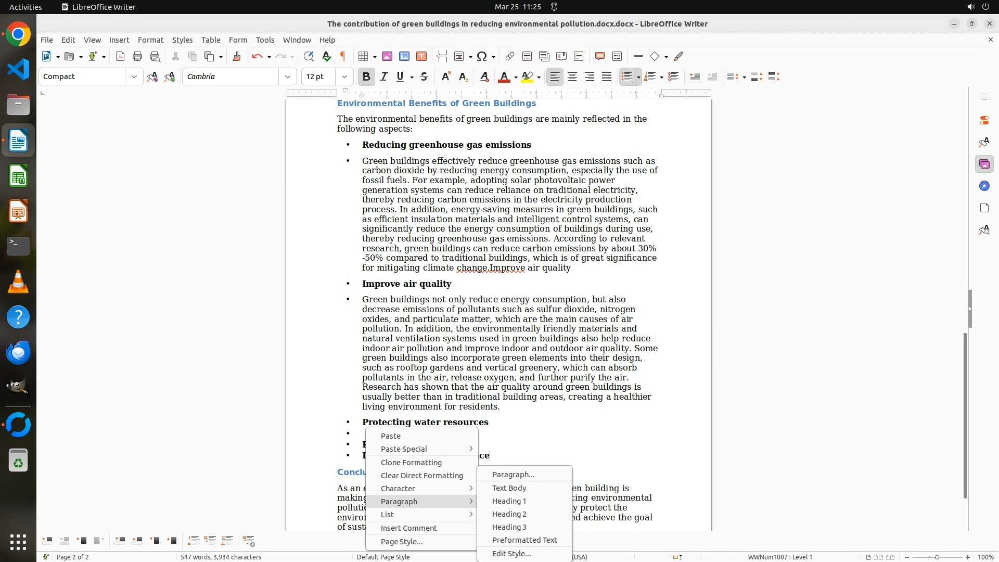Viewport: 999px width, 562px height.
Task: Apply the red font color swatch
Action: [x=503, y=77]
